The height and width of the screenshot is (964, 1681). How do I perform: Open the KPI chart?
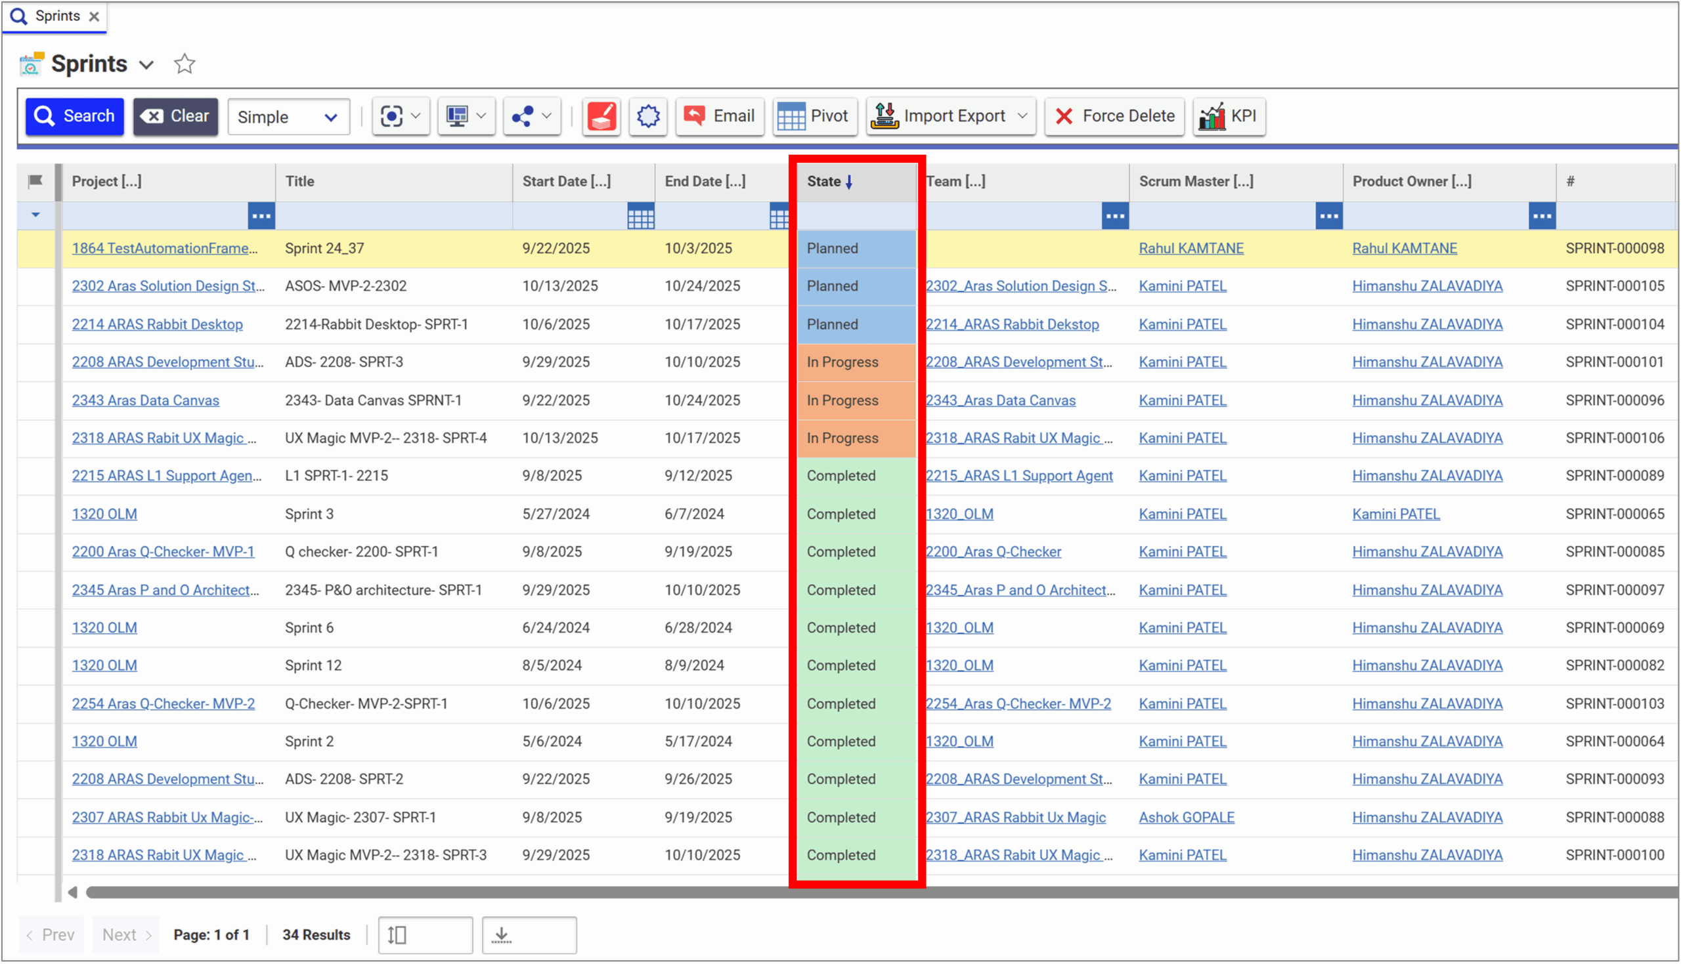(1229, 117)
